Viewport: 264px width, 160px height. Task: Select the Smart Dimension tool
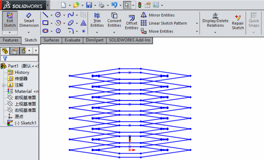point(29,21)
